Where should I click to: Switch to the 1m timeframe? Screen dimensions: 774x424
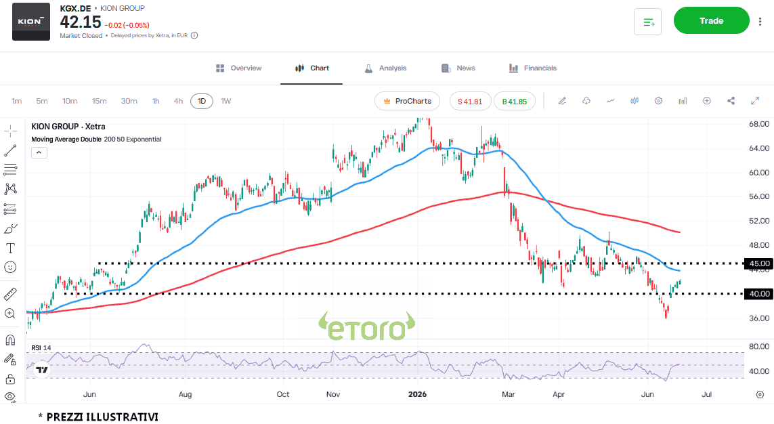click(x=17, y=101)
